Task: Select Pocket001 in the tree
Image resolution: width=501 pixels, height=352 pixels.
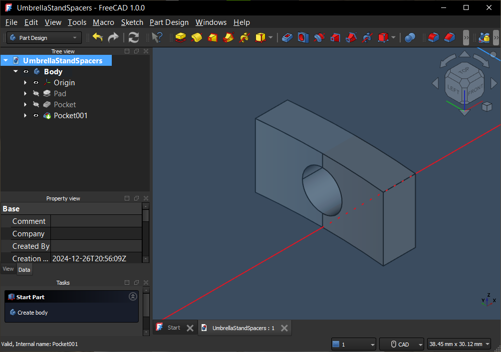Action: [x=70, y=116]
